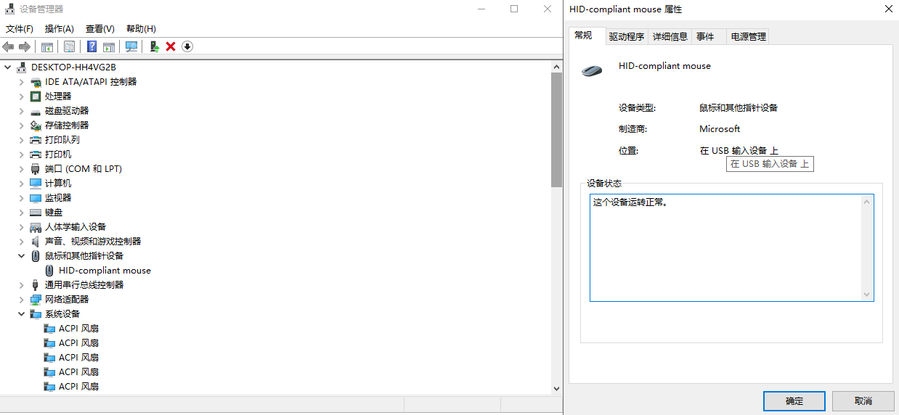Screen dimensions: 899x415
Task: Open the 查看(V) menu
Action: (100, 29)
